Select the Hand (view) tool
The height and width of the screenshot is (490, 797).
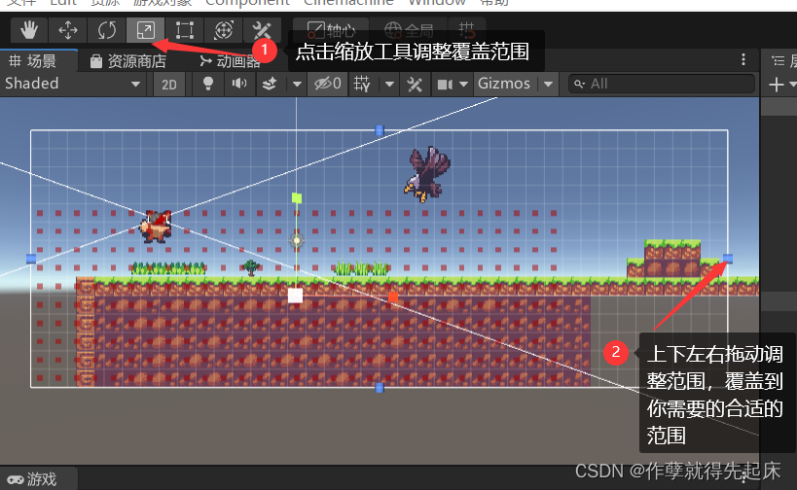click(29, 30)
